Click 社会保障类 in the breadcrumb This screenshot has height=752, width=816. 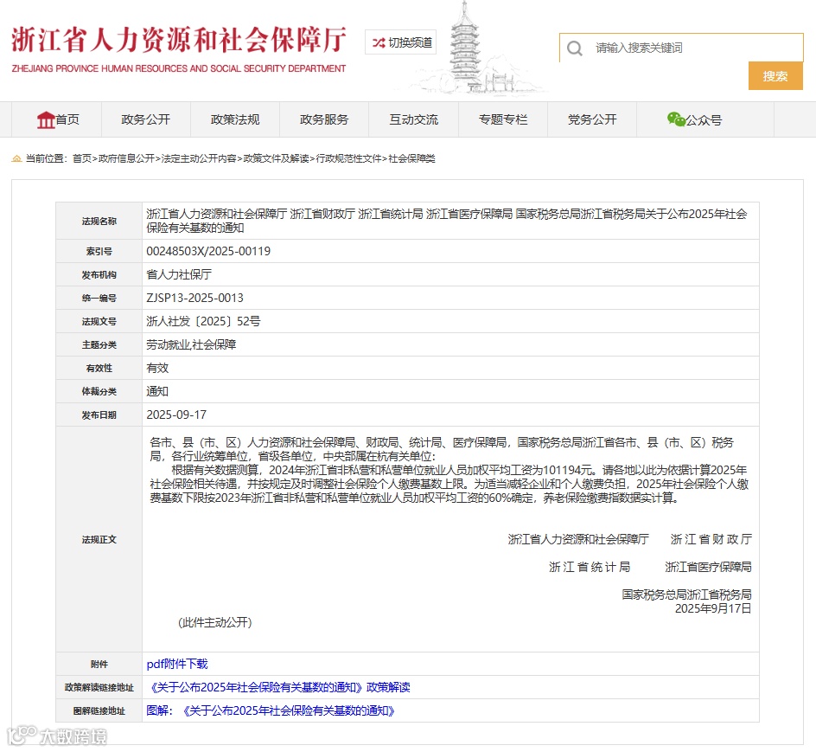(x=411, y=158)
